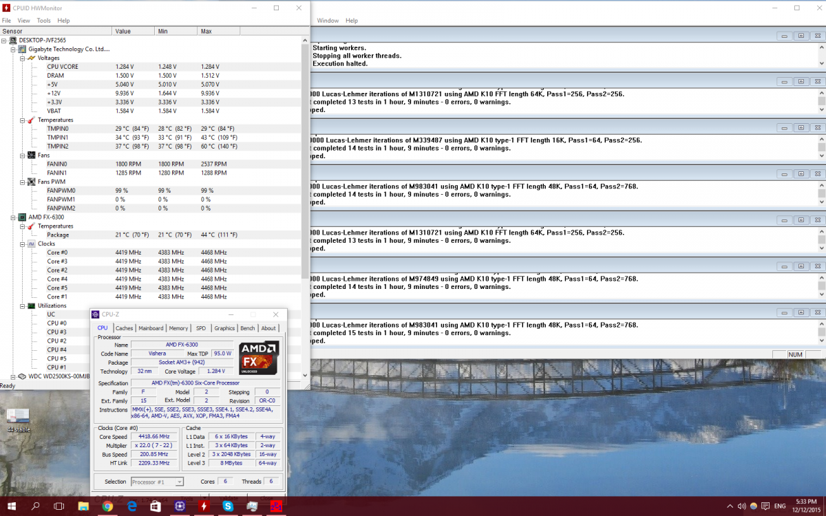Collapse the DESKTOP-JVF2565 tree node
This screenshot has width=826, height=516.
pos(5,40)
